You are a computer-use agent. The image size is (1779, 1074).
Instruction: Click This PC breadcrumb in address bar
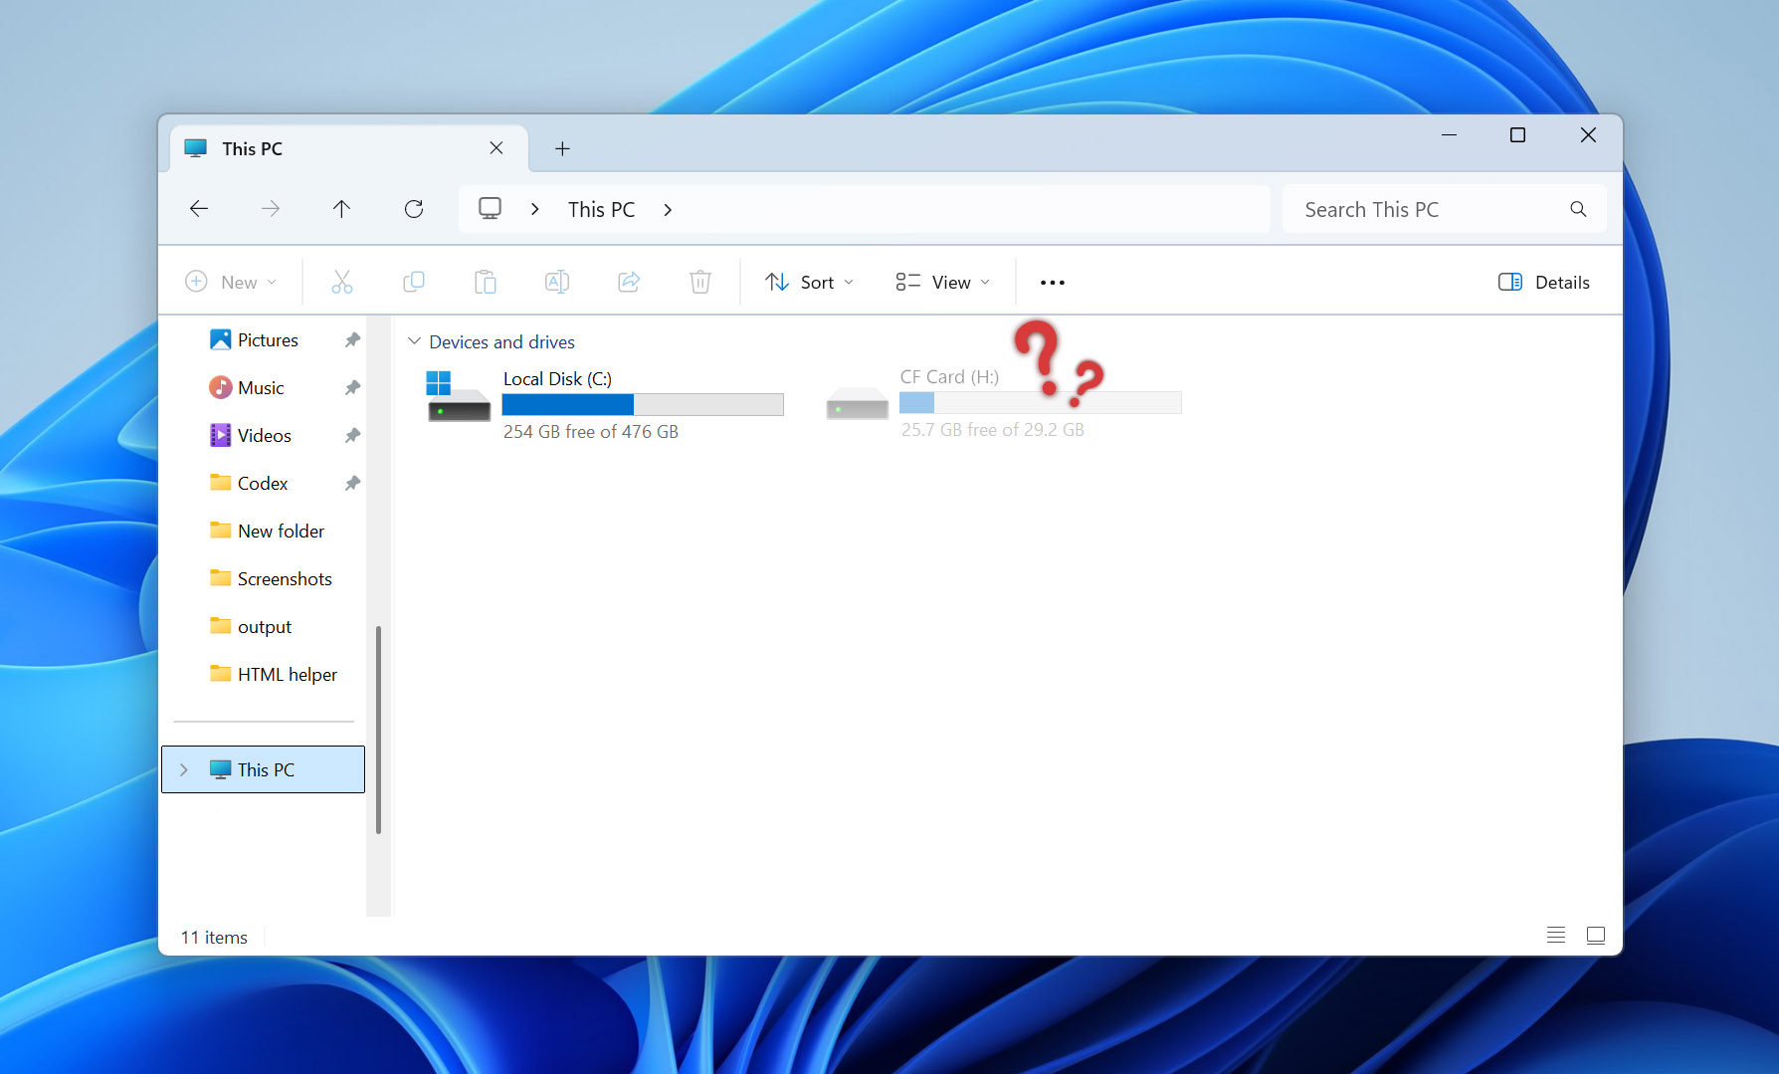[x=601, y=209]
